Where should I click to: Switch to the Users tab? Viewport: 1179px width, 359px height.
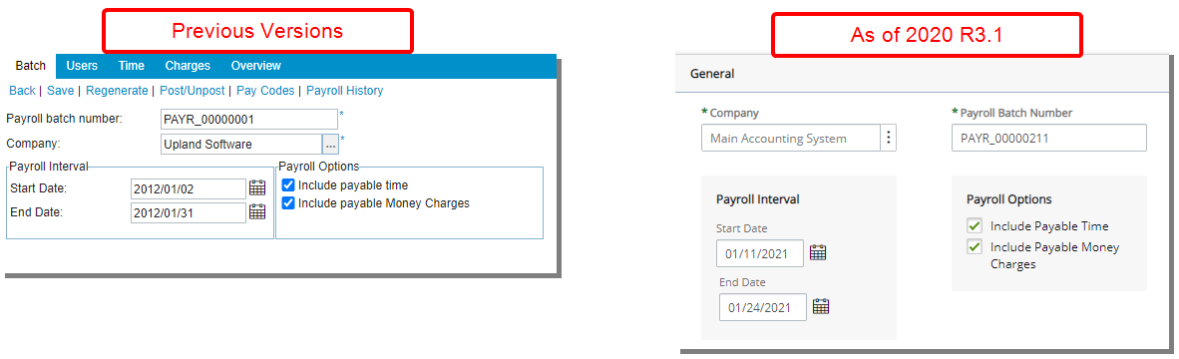[x=82, y=66]
